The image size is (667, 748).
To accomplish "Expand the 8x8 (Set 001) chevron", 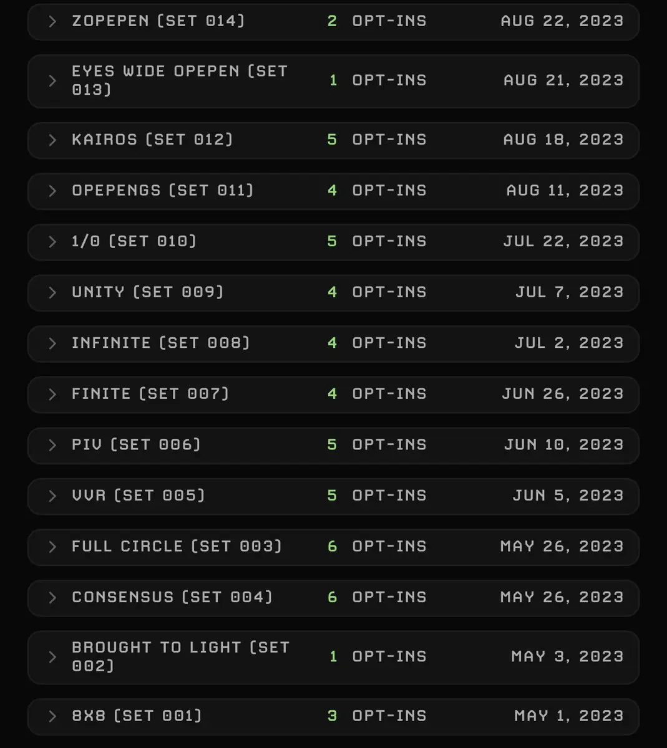I will point(52,717).
